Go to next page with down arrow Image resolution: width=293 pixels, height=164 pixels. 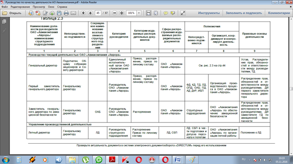coord(90,13)
